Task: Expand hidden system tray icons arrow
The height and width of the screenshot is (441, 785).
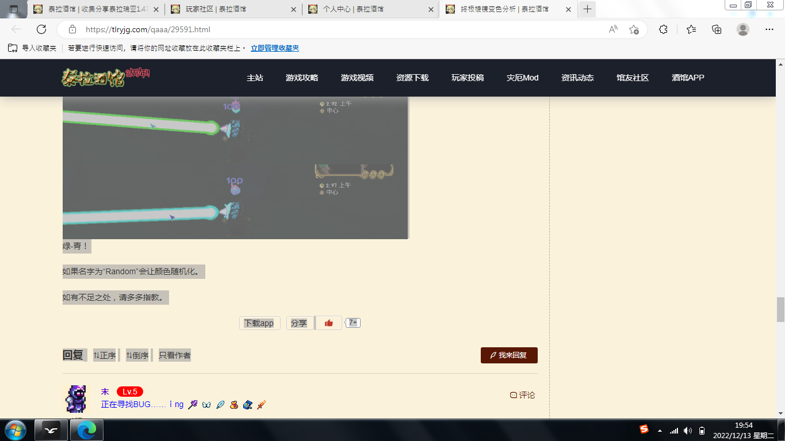Action: click(x=660, y=430)
